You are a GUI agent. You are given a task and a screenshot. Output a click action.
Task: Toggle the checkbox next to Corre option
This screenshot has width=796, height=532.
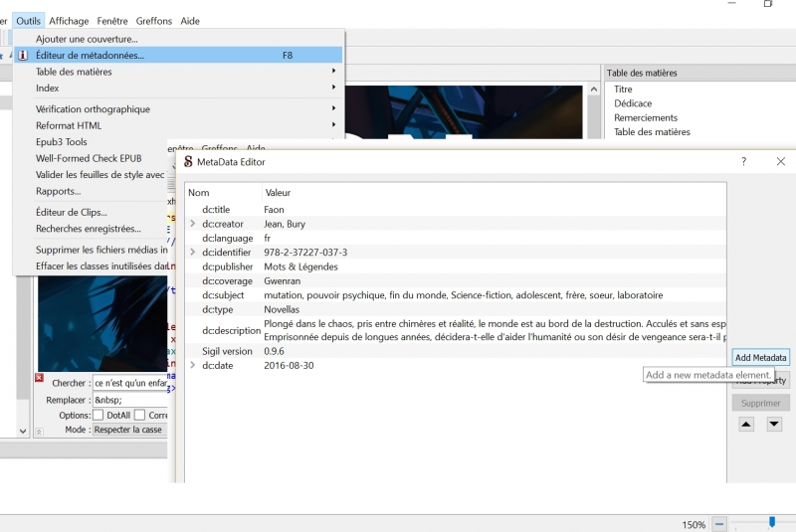pos(140,415)
